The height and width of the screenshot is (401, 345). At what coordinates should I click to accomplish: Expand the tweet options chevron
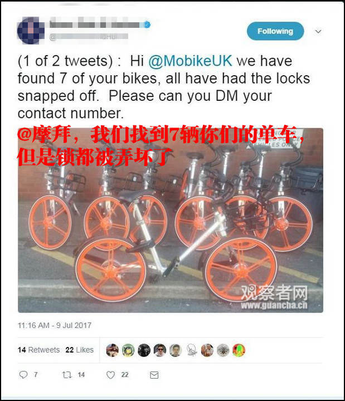(318, 31)
